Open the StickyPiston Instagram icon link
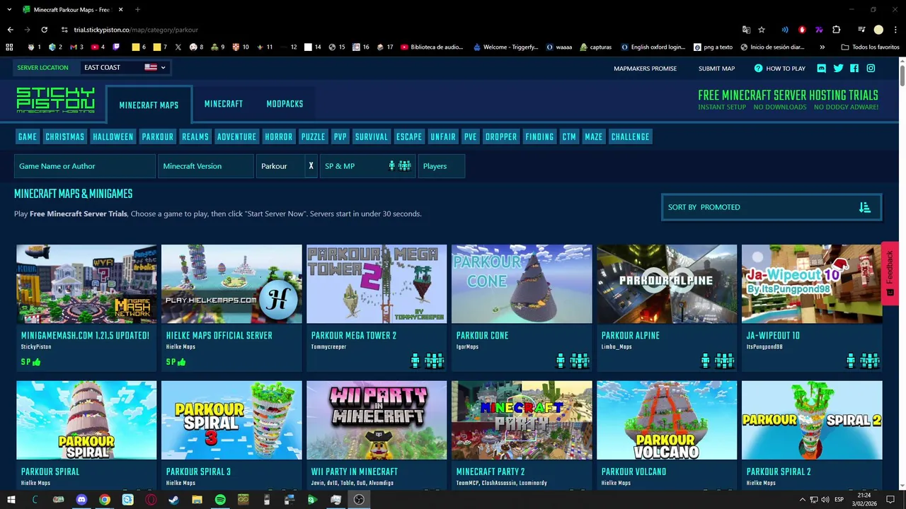The width and height of the screenshot is (906, 509). (871, 69)
